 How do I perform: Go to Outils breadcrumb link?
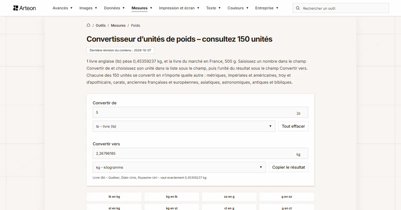[x=101, y=25]
